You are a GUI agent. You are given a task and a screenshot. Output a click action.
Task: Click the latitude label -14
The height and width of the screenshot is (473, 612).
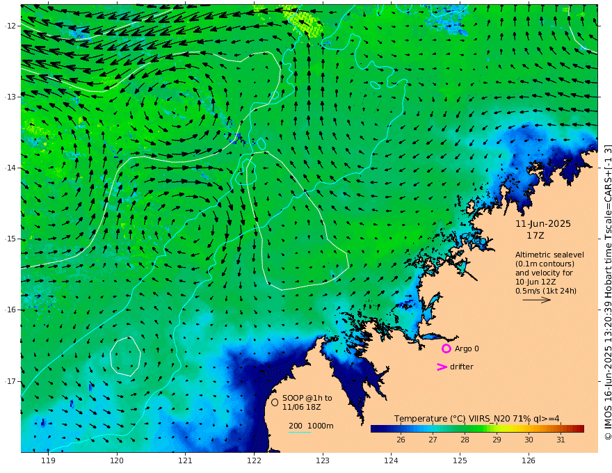(10, 168)
